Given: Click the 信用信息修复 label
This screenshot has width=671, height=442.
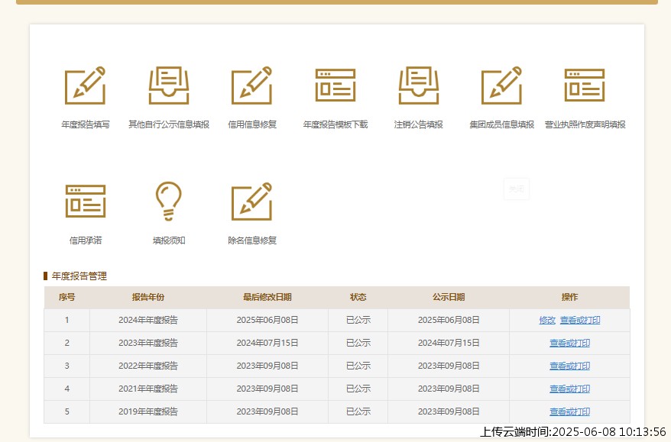Looking at the screenshot, I should pyautogui.click(x=252, y=124).
